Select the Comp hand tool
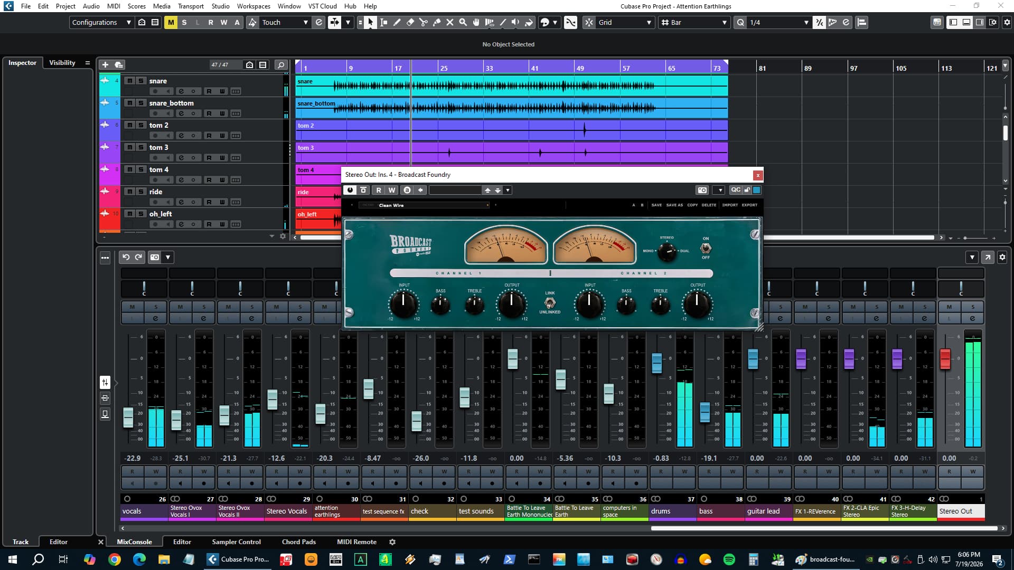1014x570 pixels. [476, 22]
